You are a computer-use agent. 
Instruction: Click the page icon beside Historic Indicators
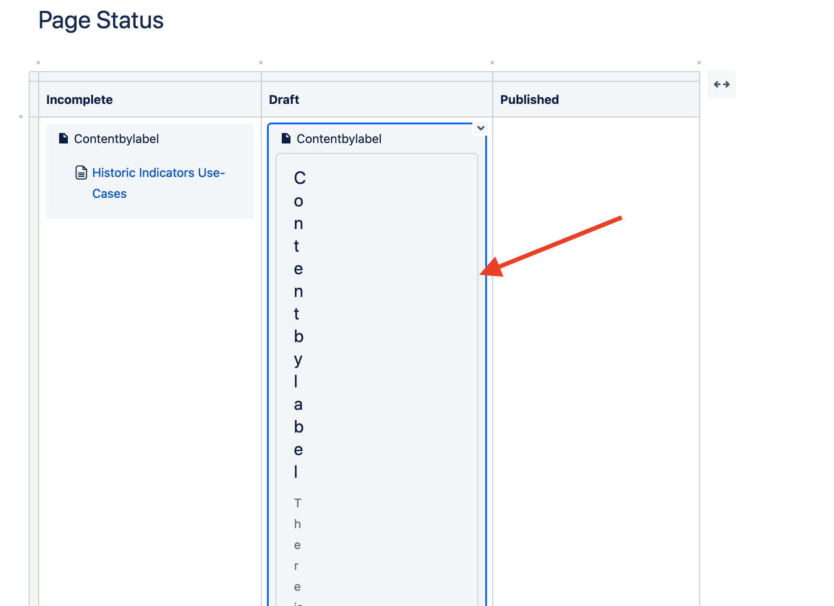(x=81, y=173)
